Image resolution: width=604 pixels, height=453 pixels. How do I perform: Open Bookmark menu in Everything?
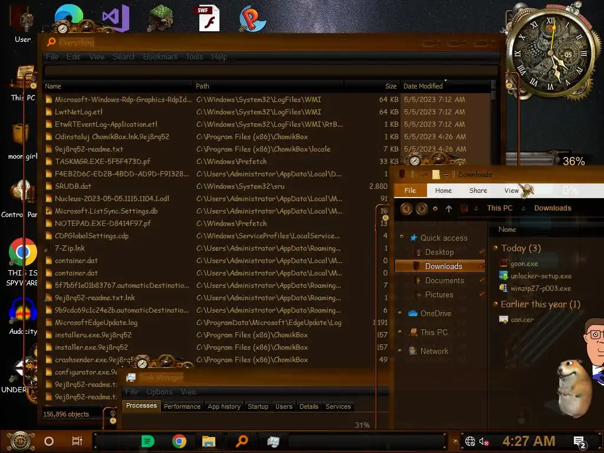coord(160,57)
